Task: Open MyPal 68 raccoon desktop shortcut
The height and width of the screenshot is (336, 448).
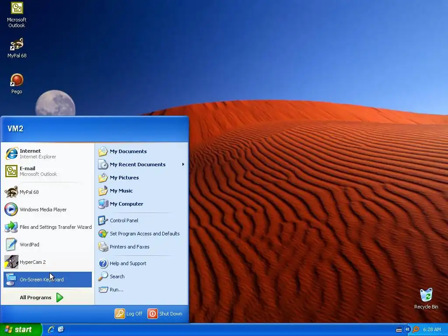Action: point(17,48)
